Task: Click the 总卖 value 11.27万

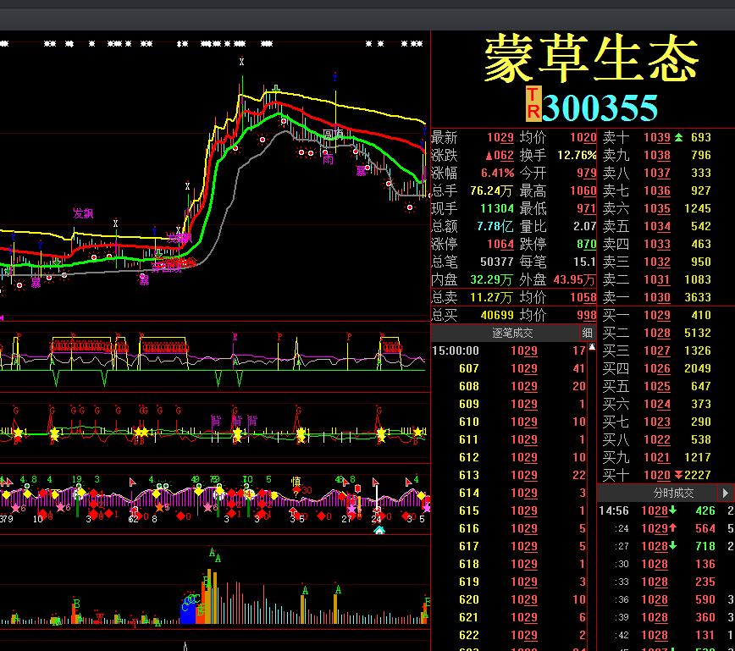Action: point(491,298)
